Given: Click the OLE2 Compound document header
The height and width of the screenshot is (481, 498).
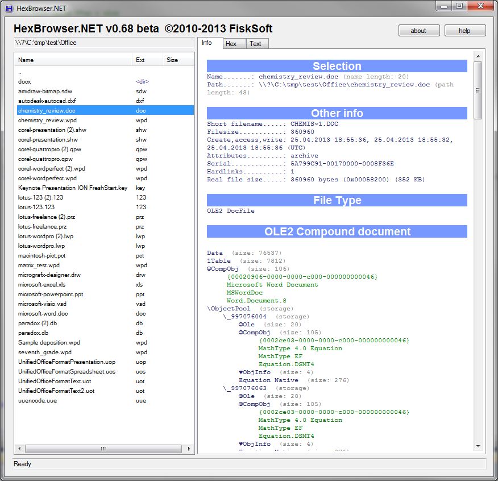Looking at the screenshot, I should [x=337, y=231].
